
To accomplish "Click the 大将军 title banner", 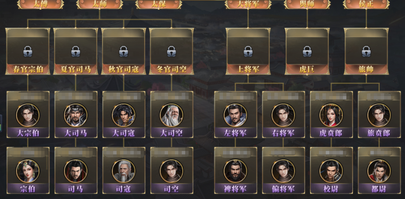I will tap(248, 4).
